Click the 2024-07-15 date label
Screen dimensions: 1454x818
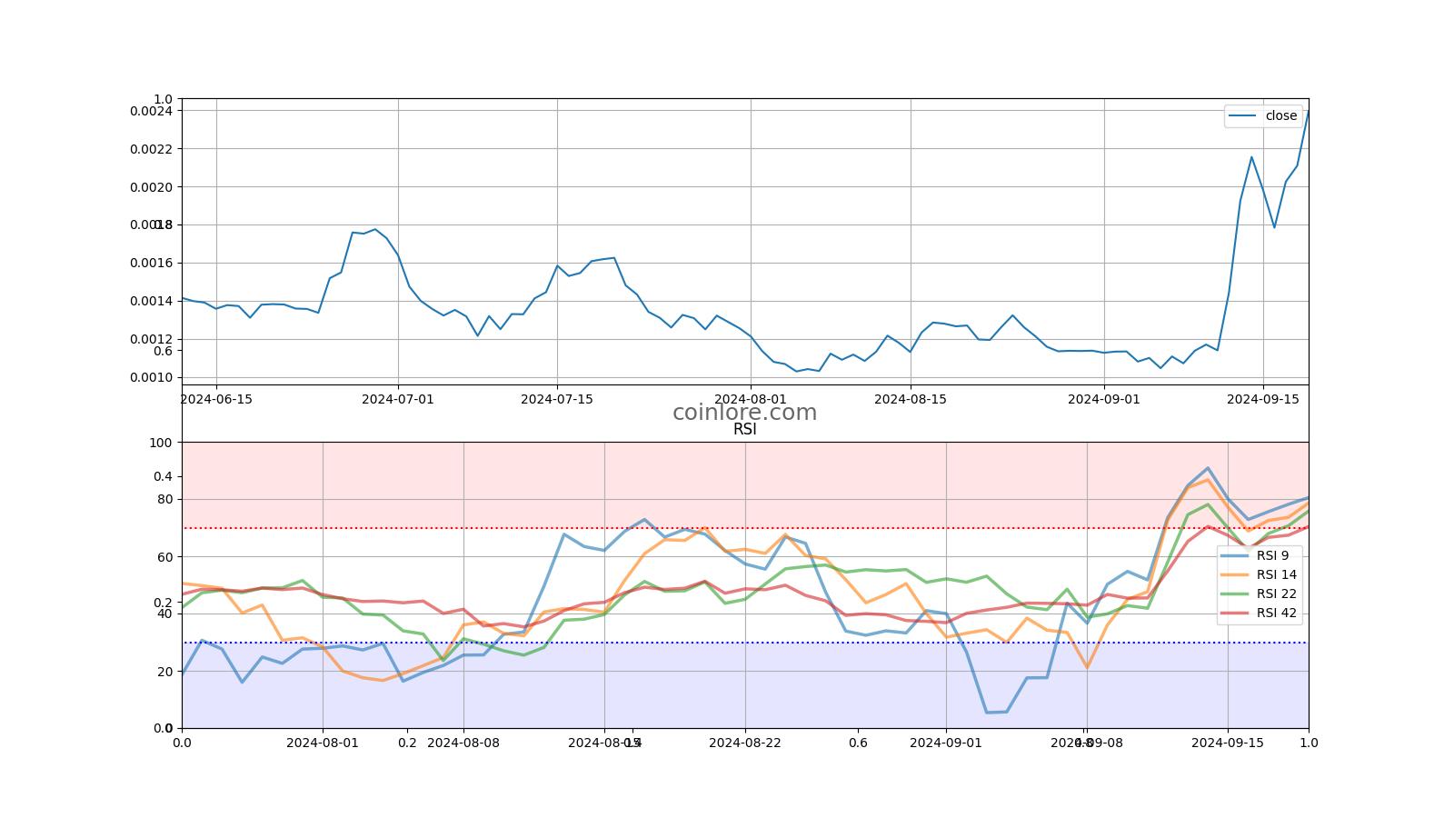coord(557,399)
